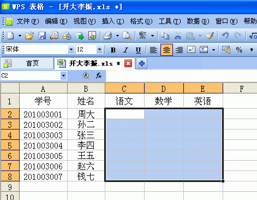Click the name cell 赵六
This screenshot has width=257, height=200.
tap(86, 166)
